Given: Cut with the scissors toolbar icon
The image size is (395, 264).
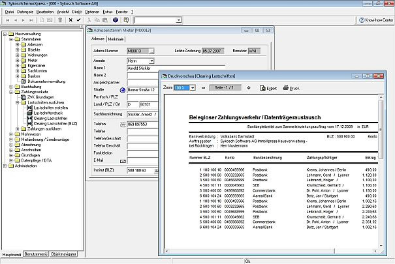Looking at the screenshot, I should point(89,20).
